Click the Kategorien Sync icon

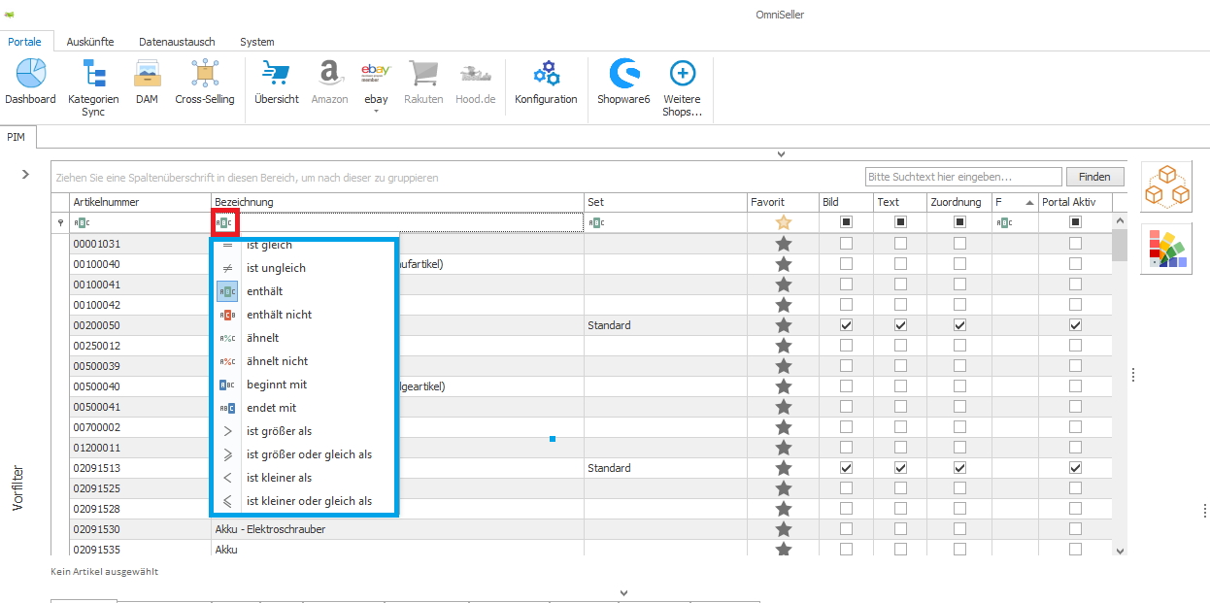click(x=93, y=75)
